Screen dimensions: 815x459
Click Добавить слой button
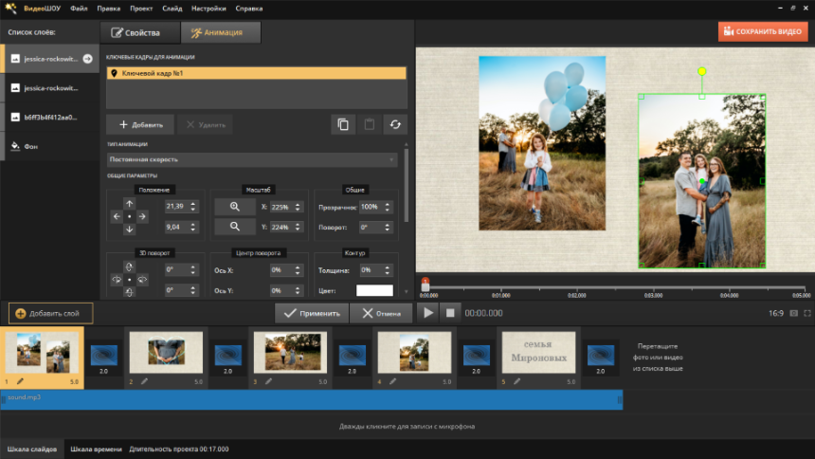tap(50, 313)
